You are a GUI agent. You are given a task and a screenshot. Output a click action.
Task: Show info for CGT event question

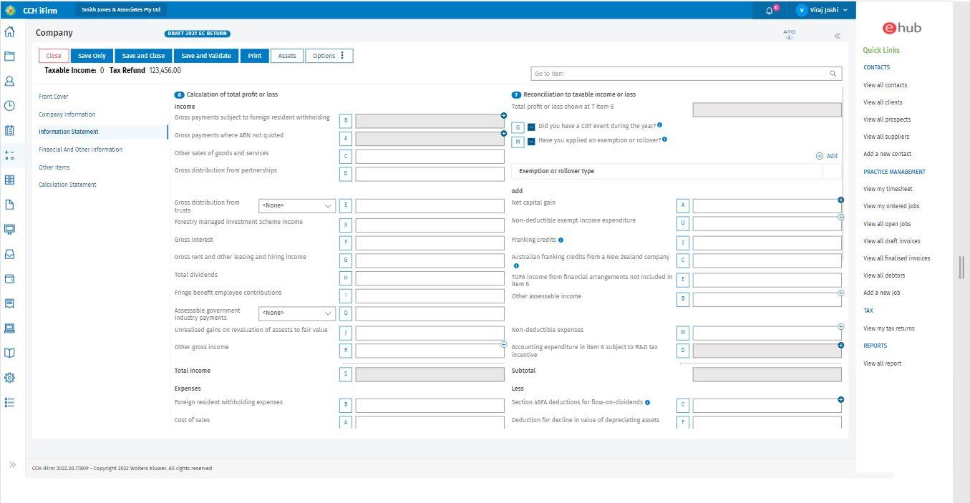tap(659, 125)
